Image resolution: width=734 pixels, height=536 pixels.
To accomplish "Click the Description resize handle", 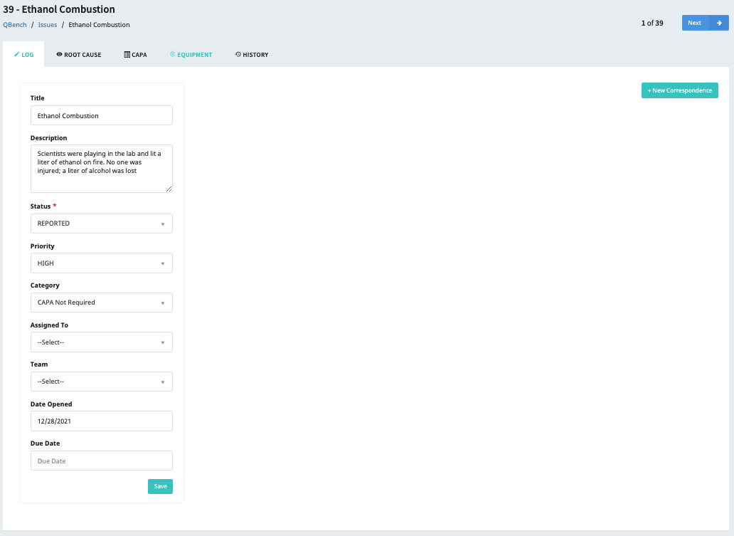I will (x=169, y=189).
